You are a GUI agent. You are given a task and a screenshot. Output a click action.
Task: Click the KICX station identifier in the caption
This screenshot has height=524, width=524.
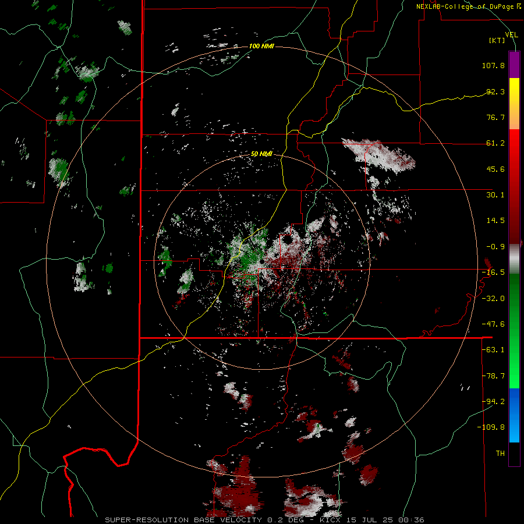(330, 520)
